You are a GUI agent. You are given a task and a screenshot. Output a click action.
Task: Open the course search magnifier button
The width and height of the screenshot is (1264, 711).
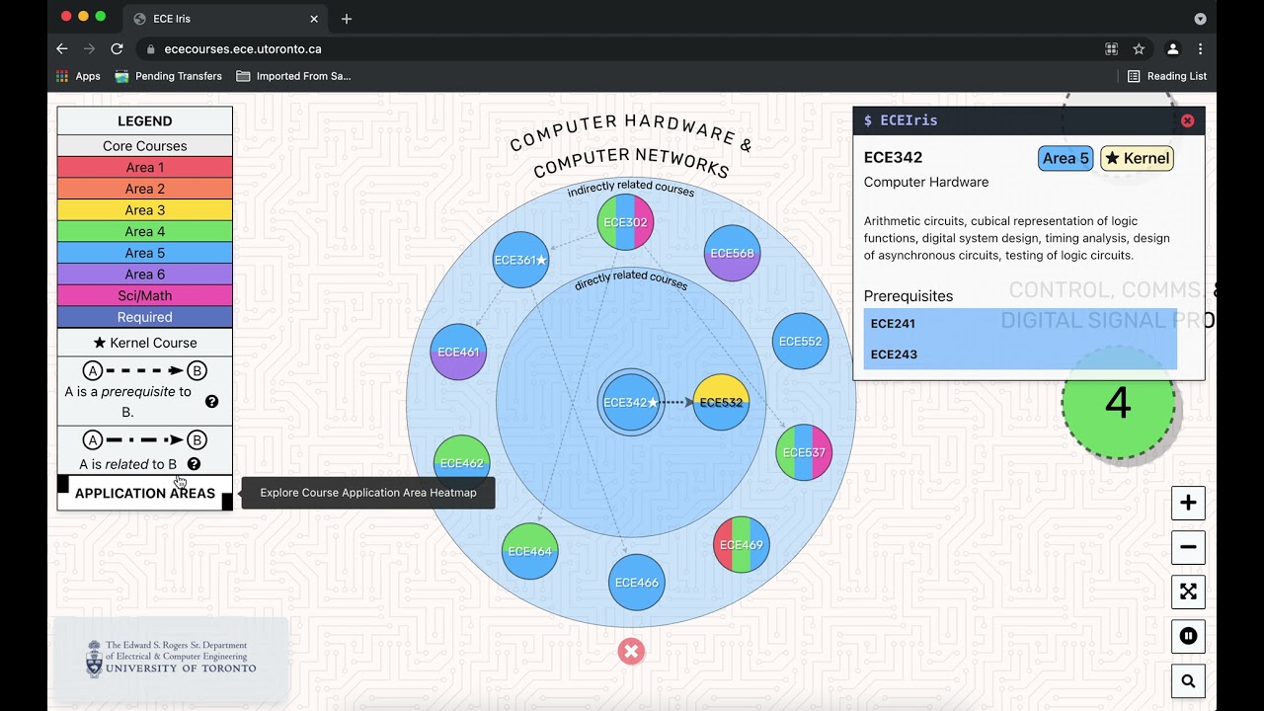click(1188, 680)
